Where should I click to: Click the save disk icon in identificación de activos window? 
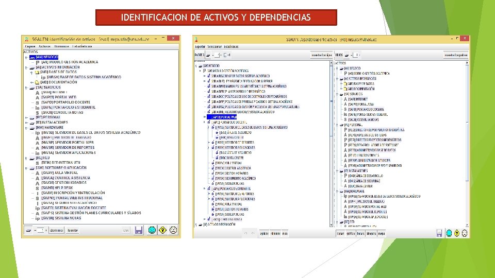pyautogui.click(x=138, y=230)
